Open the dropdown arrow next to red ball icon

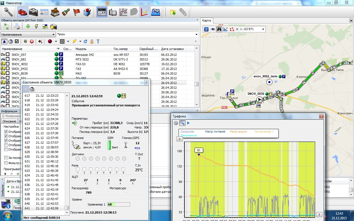coord(56,41)
